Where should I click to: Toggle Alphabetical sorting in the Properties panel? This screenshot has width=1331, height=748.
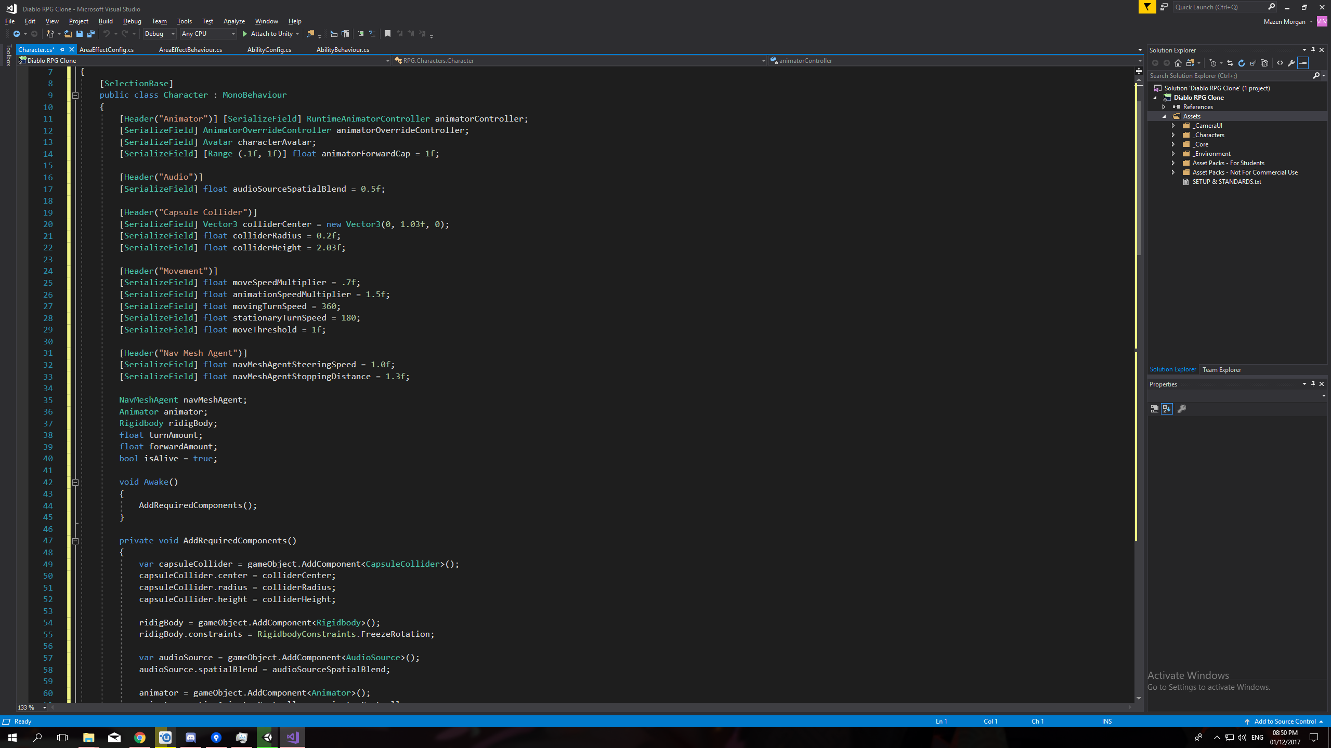click(1167, 409)
